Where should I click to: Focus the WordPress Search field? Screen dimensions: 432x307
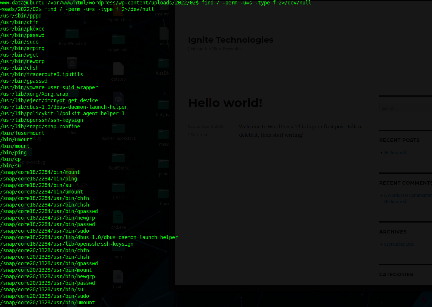click(405, 108)
